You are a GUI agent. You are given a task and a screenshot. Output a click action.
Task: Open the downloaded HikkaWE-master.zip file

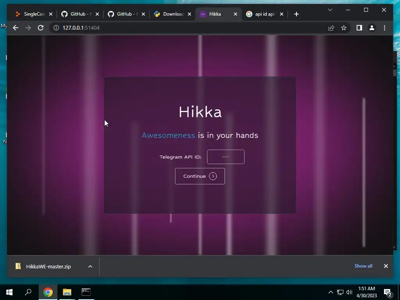[48, 266]
